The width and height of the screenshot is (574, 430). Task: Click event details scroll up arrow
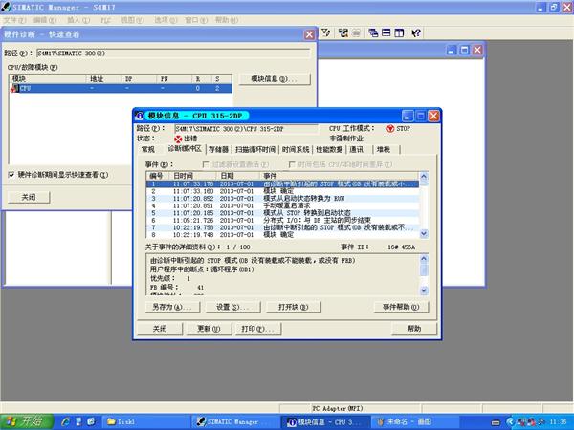click(x=424, y=259)
